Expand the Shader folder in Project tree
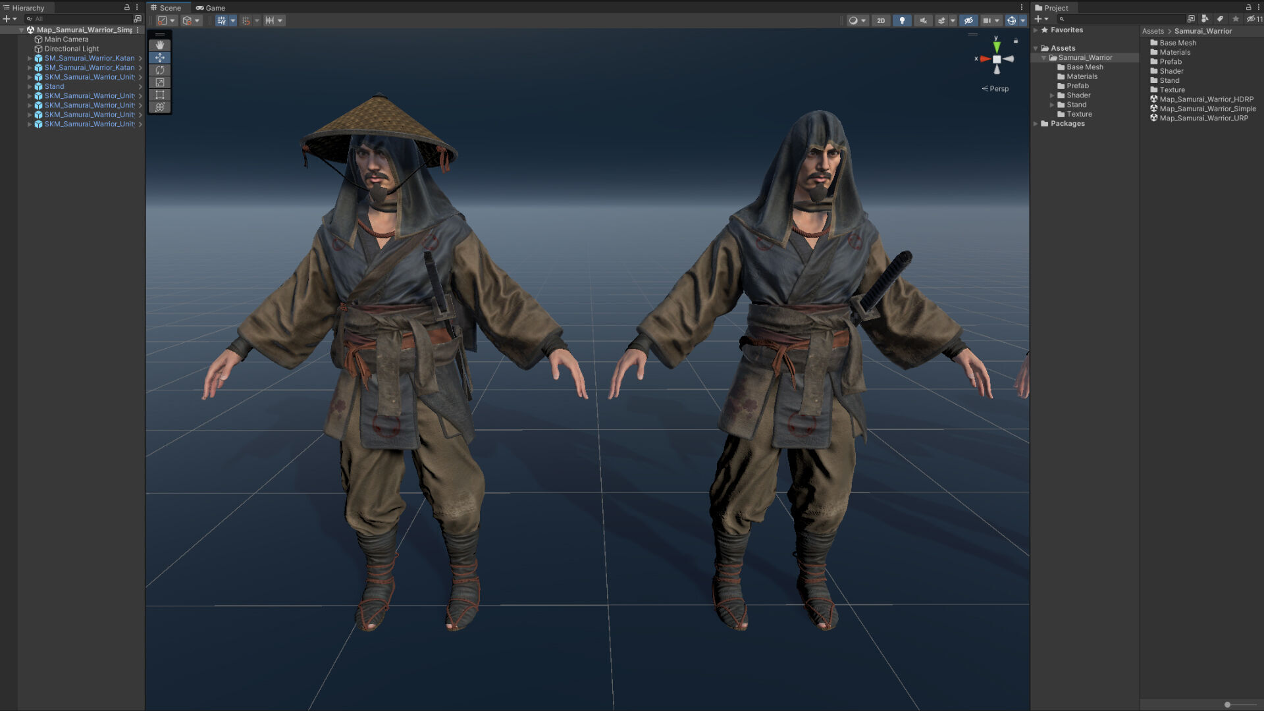The width and height of the screenshot is (1264, 711). click(x=1052, y=95)
